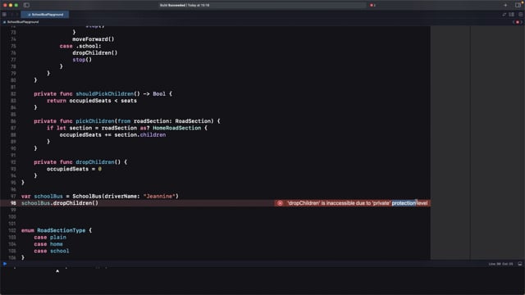This screenshot has height=295, width=525.
Task: Click schoolBus.dropChildren() call on line 98
Action: click(x=60, y=203)
